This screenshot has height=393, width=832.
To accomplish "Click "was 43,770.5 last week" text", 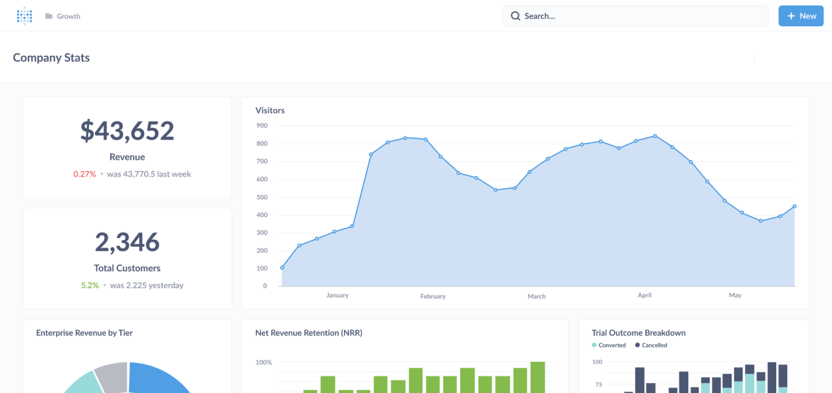I will (x=149, y=174).
